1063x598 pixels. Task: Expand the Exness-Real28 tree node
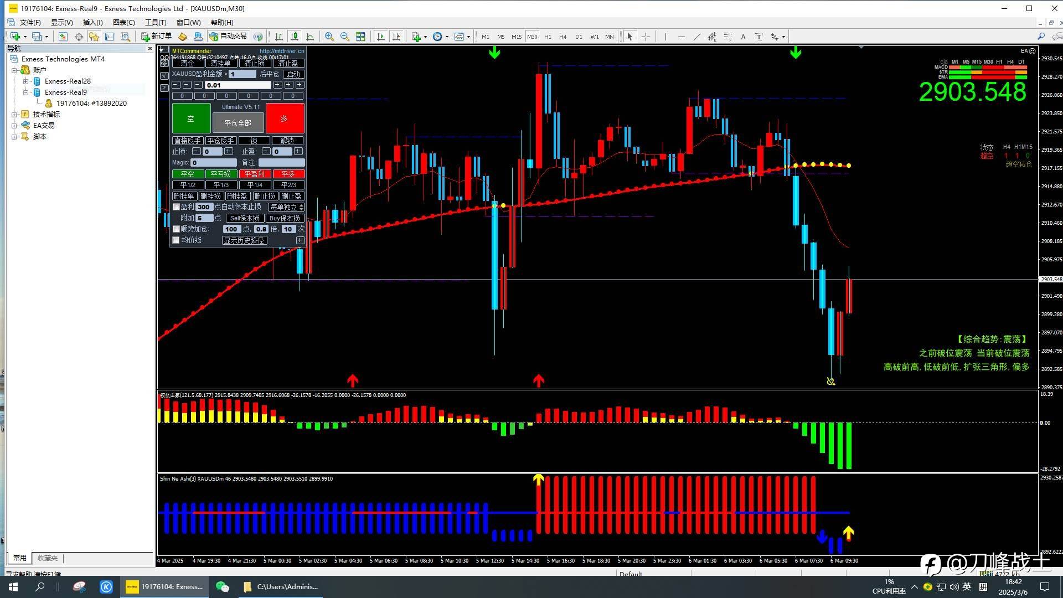[25, 81]
